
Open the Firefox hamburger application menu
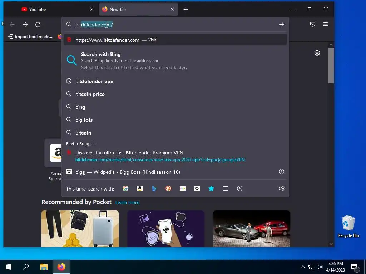coord(326,24)
